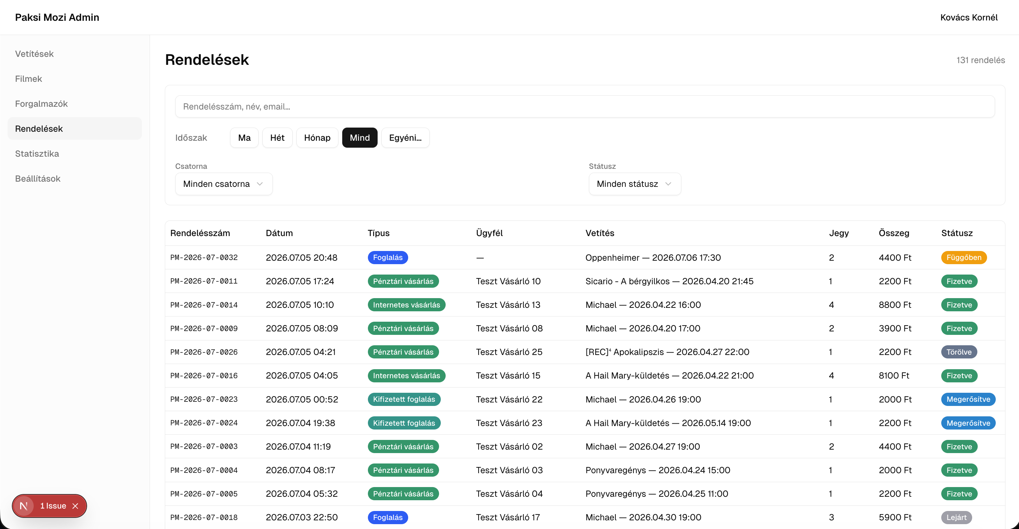Screen dimensions: 1019x529
Task: Open order PM-2026-07-0009
Action: click(x=204, y=328)
